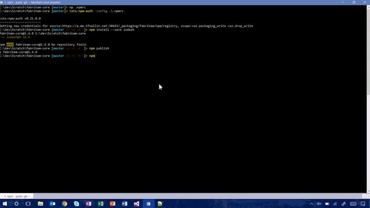Click the console window title bar text
The height and width of the screenshot is (208, 370).
pyautogui.click(x=32, y=2)
